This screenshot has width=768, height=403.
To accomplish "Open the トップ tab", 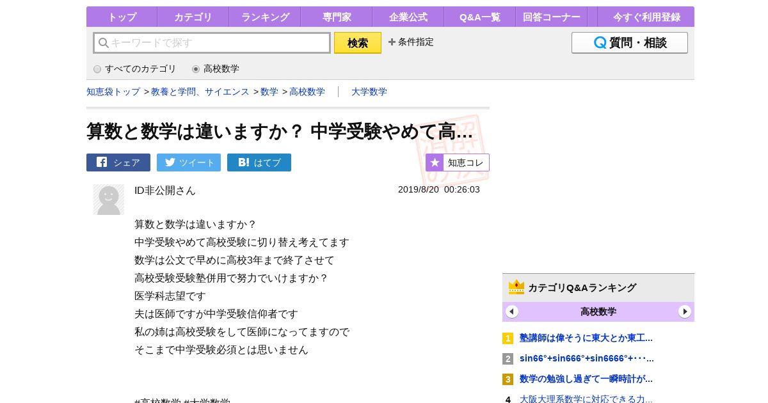I will point(122,17).
